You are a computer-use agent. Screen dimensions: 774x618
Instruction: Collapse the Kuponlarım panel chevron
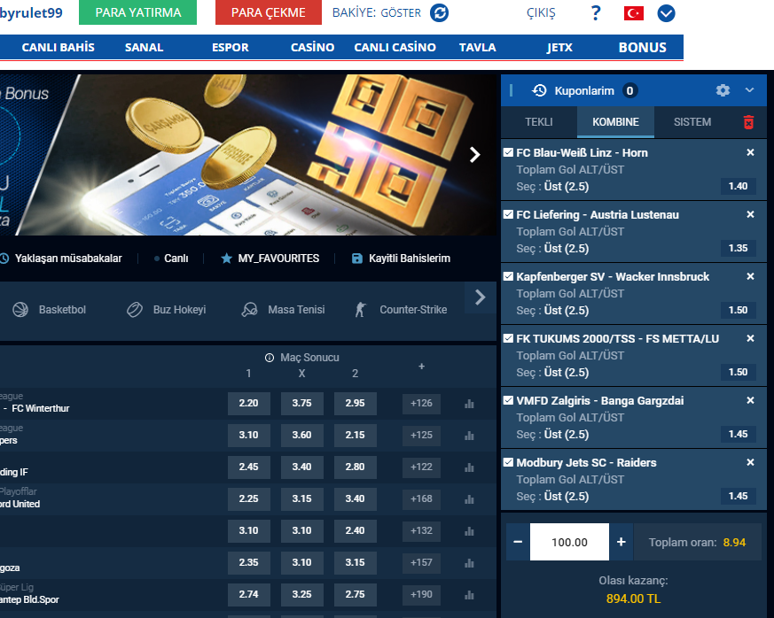749,90
